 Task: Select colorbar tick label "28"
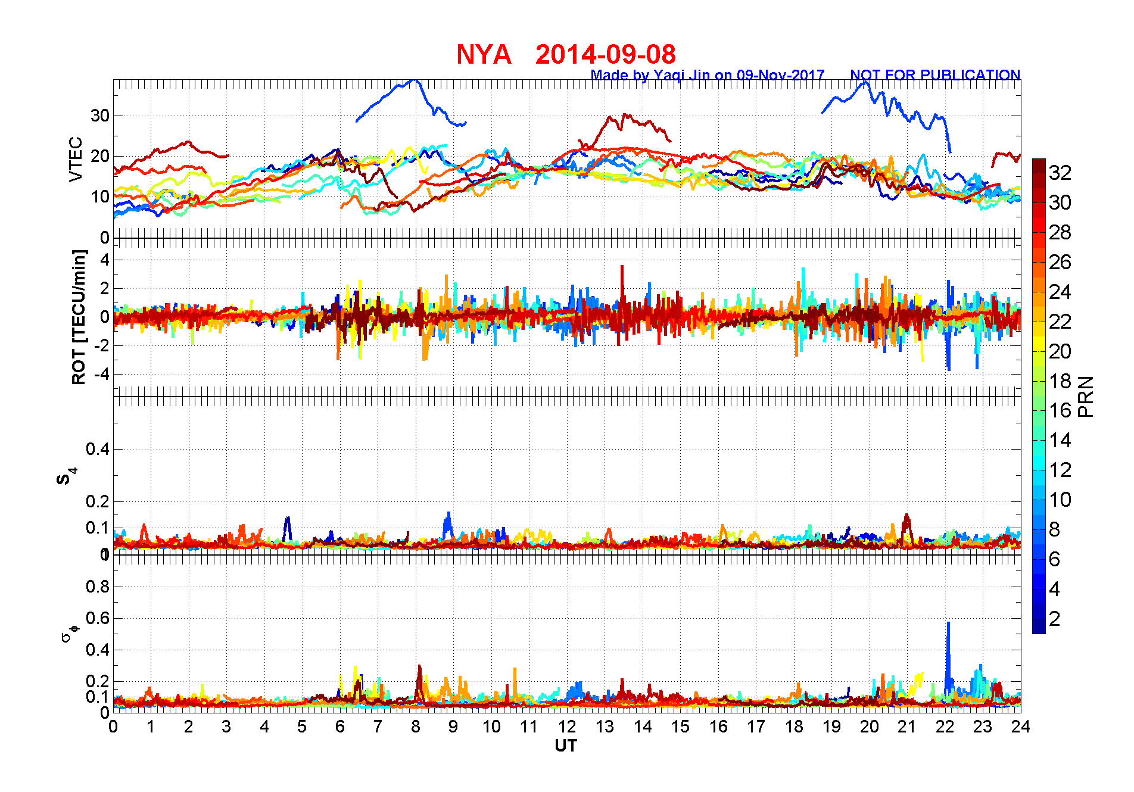tap(1060, 232)
